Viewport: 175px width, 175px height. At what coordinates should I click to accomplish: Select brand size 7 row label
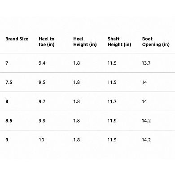[x=7, y=63]
